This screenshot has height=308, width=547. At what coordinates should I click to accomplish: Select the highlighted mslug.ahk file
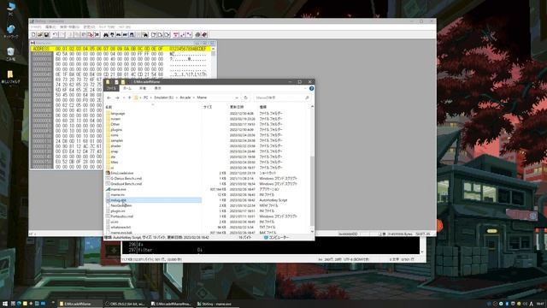pyautogui.click(x=154, y=200)
